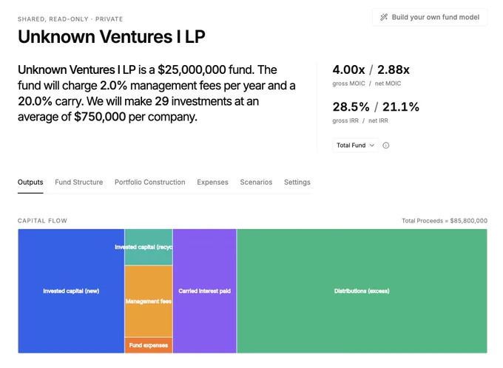Viewport: 503px width, 368px height.
Task: Click the teal Invested capital (recycled) block
Action: tap(149, 247)
